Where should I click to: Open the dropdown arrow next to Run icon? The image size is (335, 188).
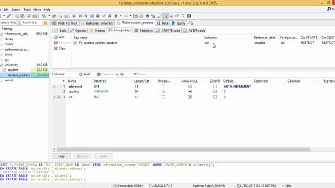(x=121, y=16)
